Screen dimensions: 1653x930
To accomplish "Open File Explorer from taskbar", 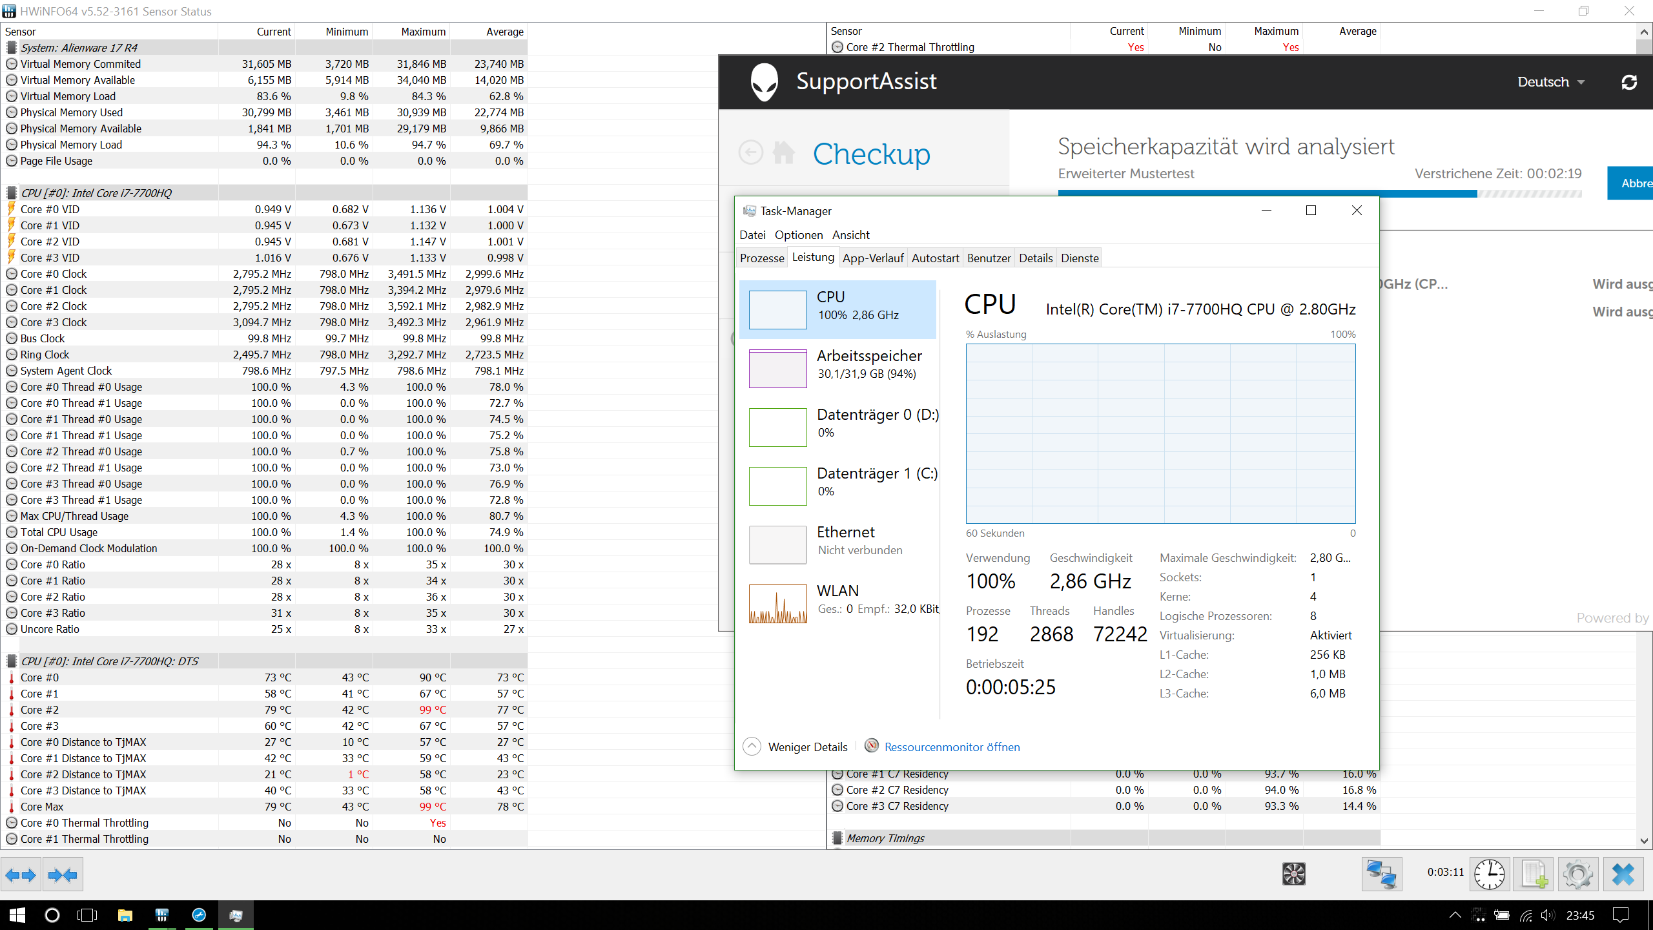I will 125,914.
